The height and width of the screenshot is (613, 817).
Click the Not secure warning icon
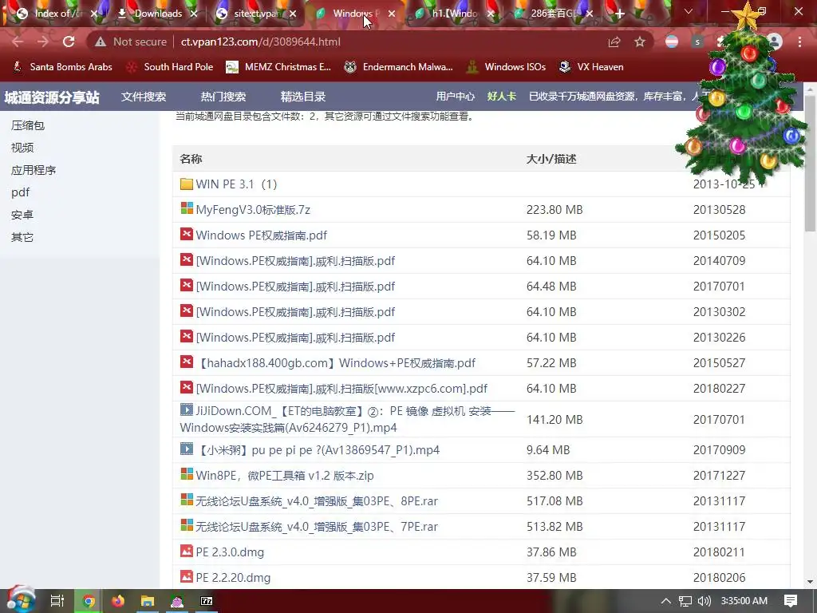click(x=101, y=42)
